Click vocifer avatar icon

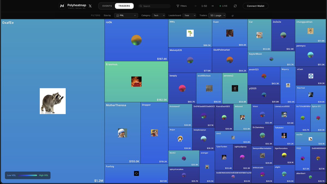pyautogui.click(x=310, y=139)
